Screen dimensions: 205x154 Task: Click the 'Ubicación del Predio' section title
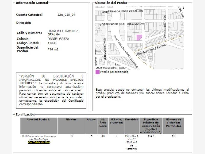pos(111,3)
